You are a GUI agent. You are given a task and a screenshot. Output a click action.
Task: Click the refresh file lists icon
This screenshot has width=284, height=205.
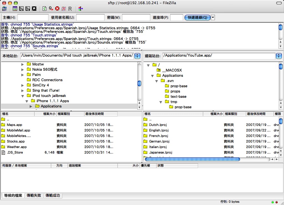tap(44, 9)
